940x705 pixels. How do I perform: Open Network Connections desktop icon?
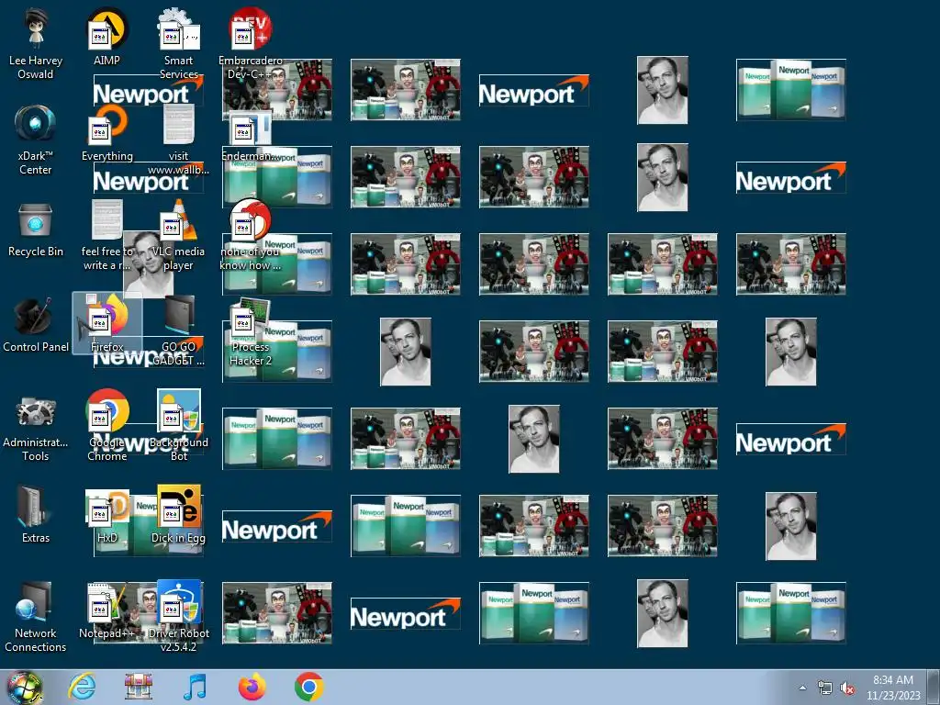tap(36, 616)
